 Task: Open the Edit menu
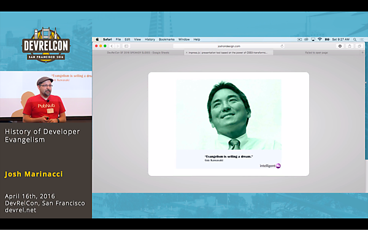[127, 39]
